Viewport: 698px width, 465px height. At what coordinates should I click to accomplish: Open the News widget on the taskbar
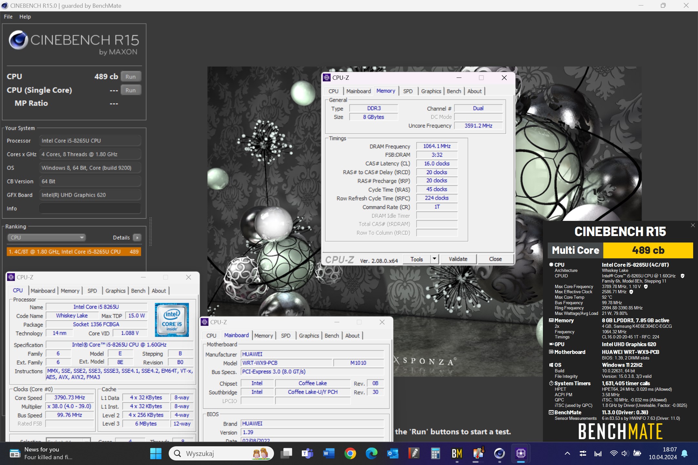click(x=41, y=453)
